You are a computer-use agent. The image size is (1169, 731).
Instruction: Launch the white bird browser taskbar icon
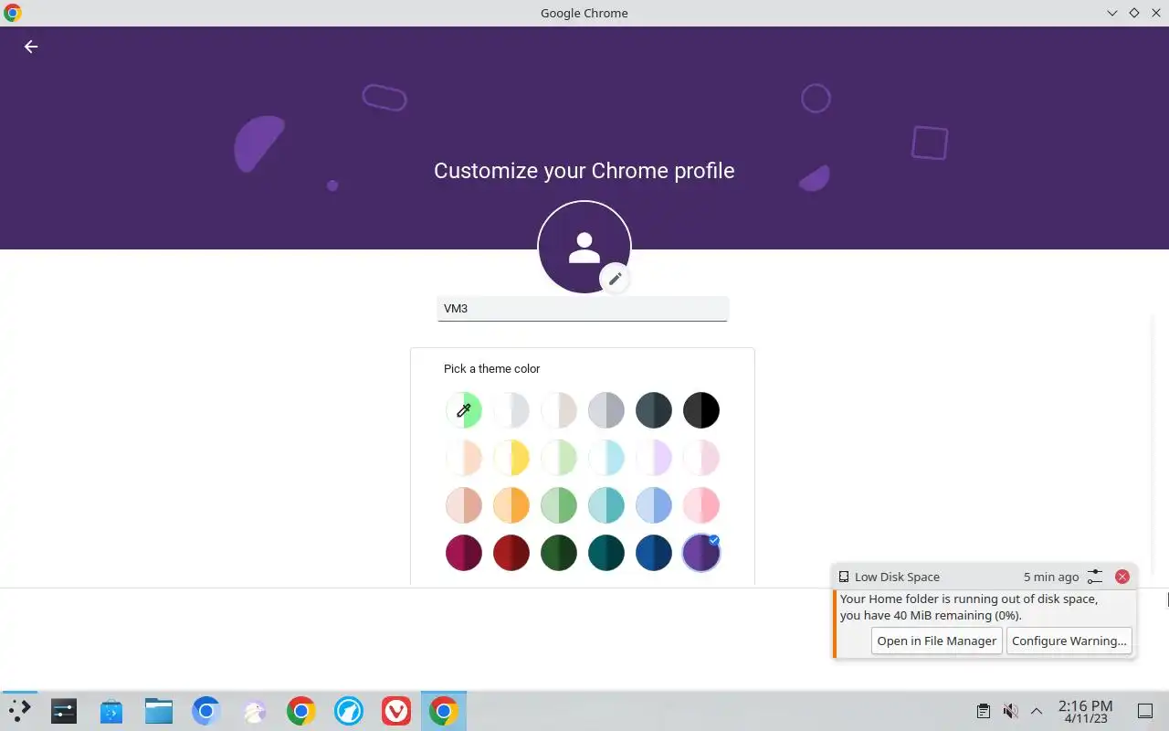[x=254, y=711]
